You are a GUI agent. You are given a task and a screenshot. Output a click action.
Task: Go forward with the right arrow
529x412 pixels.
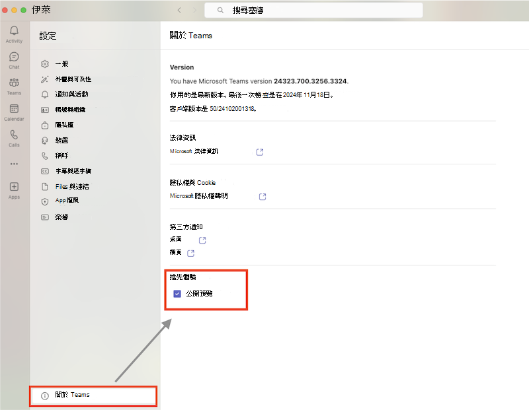tap(194, 10)
